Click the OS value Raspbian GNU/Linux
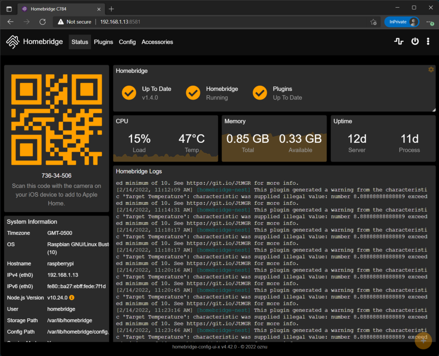Screen dimensions: 439x356 click(x=78, y=248)
